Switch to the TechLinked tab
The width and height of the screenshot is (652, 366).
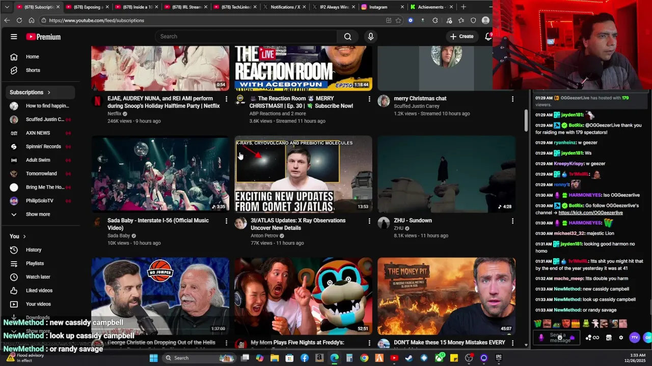(234, 7)
